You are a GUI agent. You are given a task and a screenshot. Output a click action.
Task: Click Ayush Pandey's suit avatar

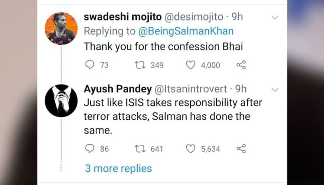[61, 100]
